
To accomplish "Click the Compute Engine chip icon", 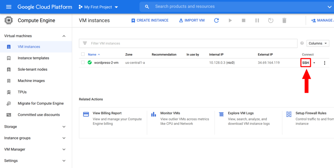I will click(x=8, y=21).
